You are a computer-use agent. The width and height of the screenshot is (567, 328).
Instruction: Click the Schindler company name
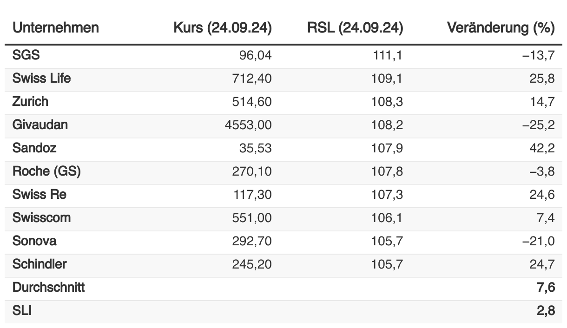point(40,264)
